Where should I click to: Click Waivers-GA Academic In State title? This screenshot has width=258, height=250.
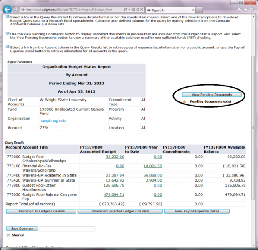coord(49,175)
